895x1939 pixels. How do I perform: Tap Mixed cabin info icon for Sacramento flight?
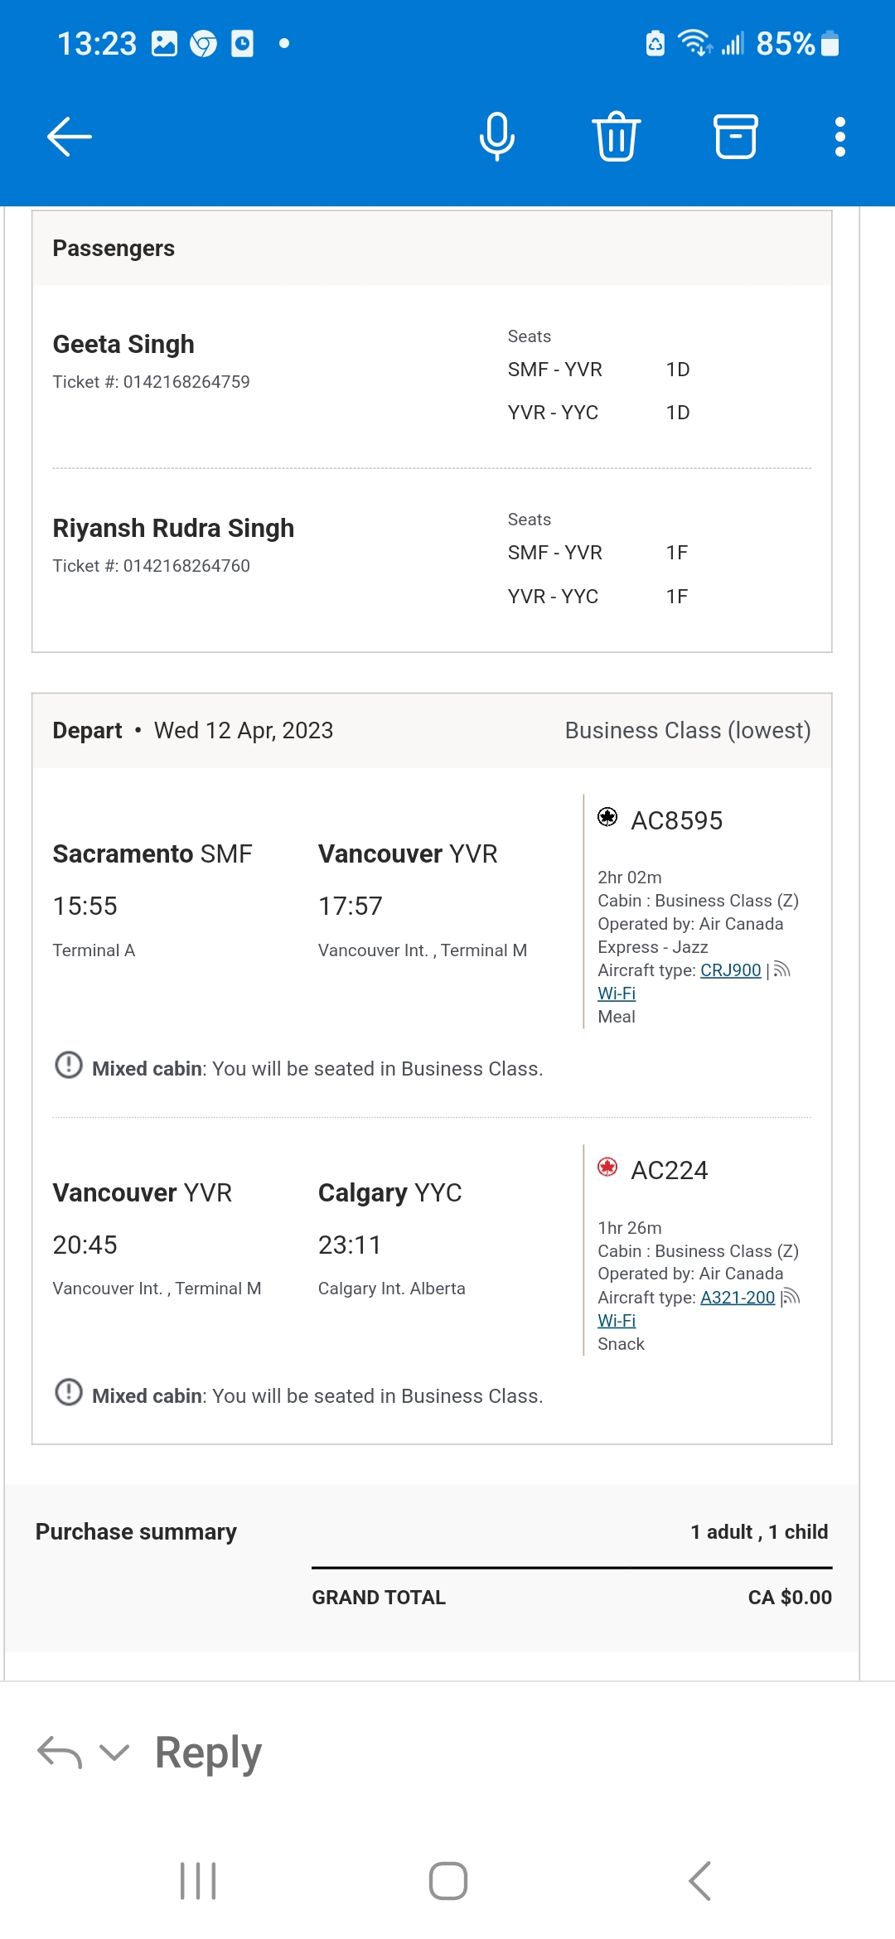(69, 1065)
